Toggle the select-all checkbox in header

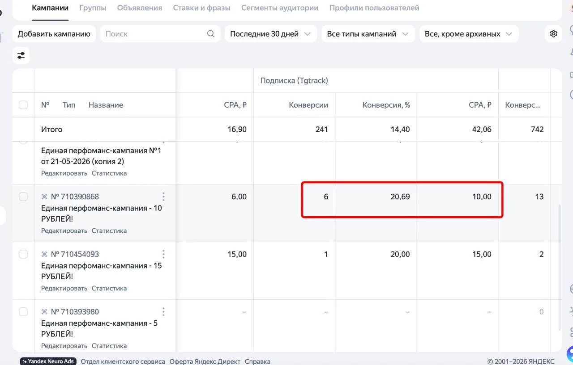pyautogui.click(x=23, y=105)
